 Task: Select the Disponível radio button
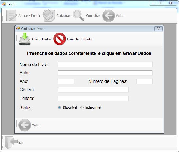pos(60,107)
